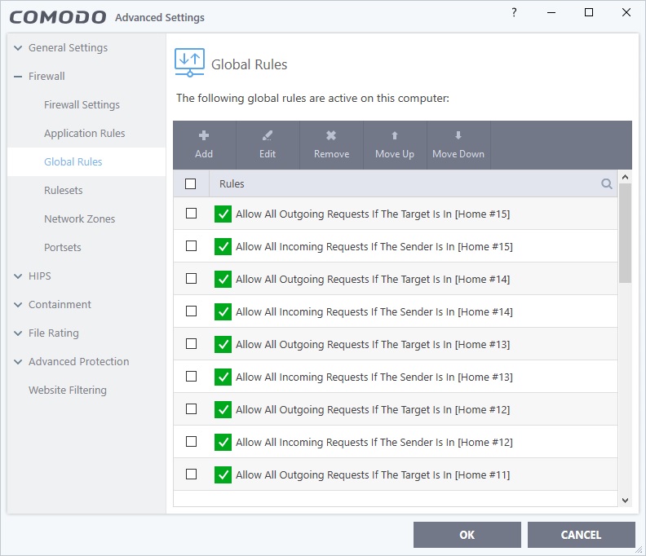Click the help question mark icon
The image size is (646, 556).
(x=514, y=13)
